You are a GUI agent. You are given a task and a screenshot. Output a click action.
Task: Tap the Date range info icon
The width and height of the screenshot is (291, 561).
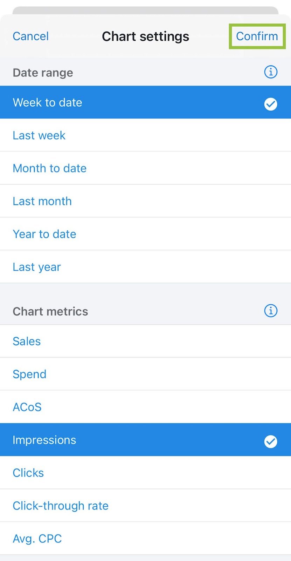pos(270,72)
